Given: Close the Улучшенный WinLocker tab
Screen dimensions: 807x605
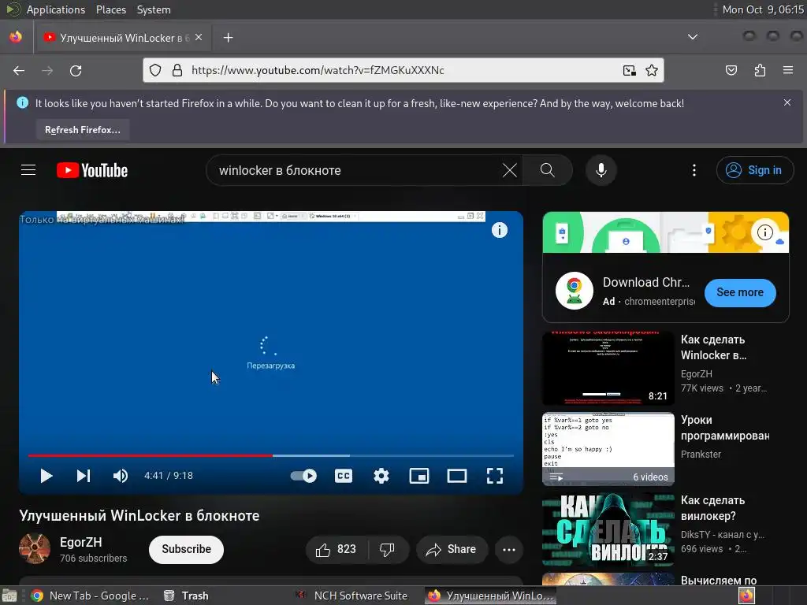Looking at the screenshot, I should [x=199, y=38].
